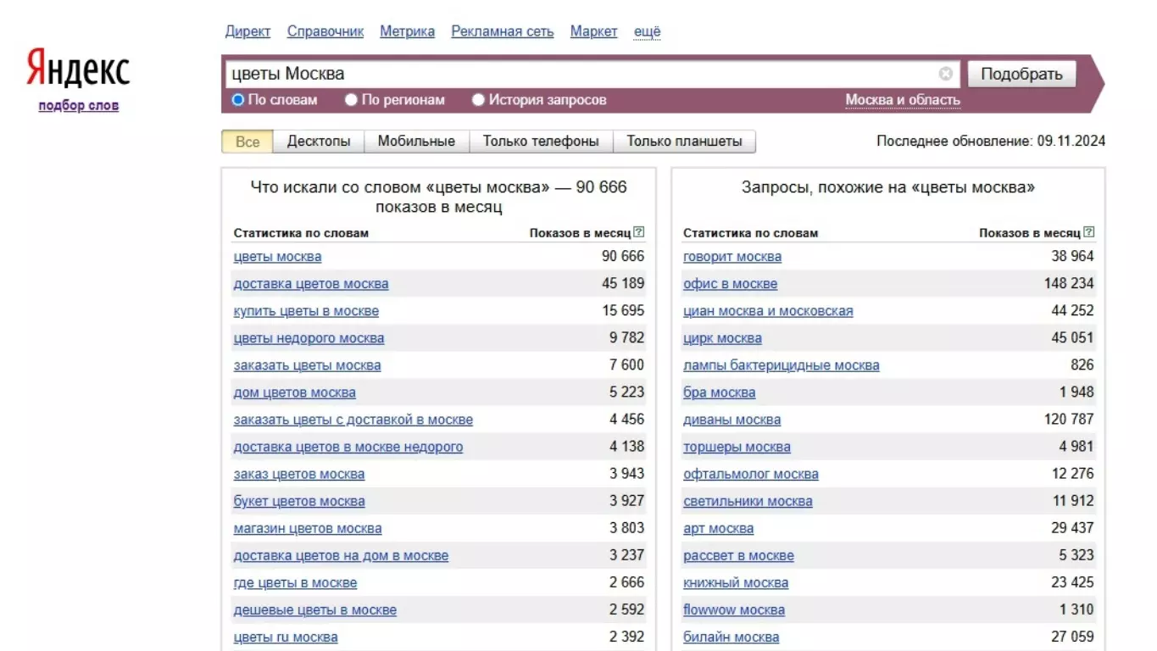Open the «цирк москва» similar query
Image resolution: width=1157 pixels, height=651 pixels.
click(x=722, y=338)
